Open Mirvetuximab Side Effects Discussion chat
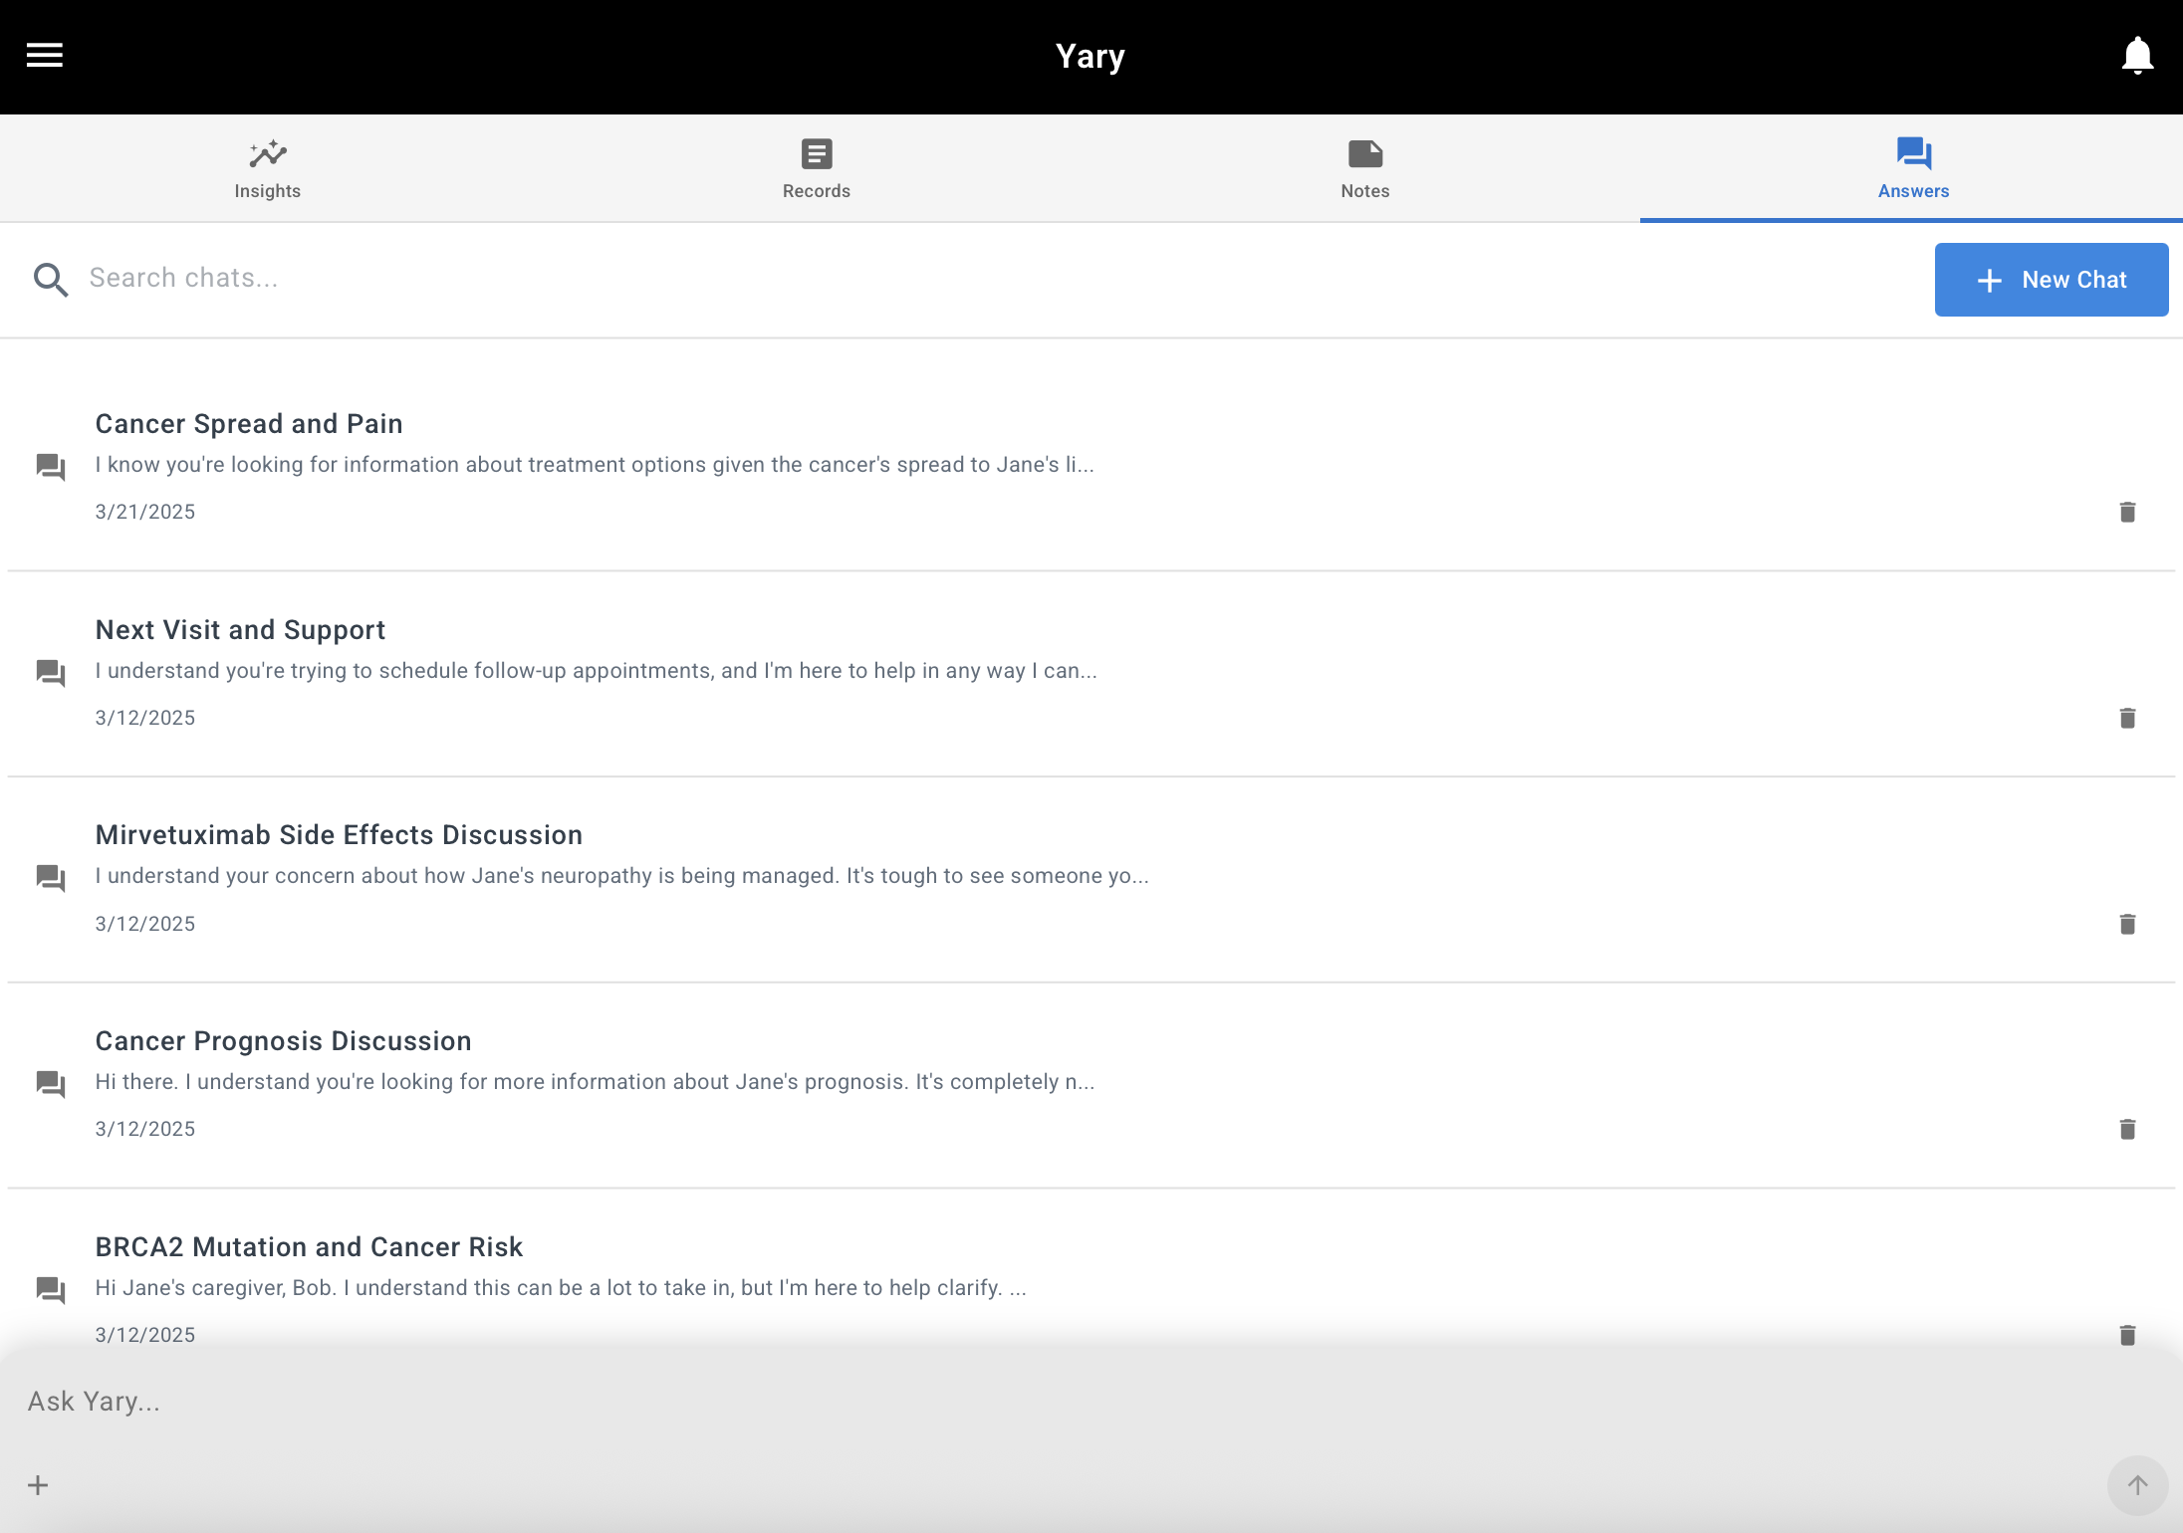2183x1533 pixels. click(1091, 879)
